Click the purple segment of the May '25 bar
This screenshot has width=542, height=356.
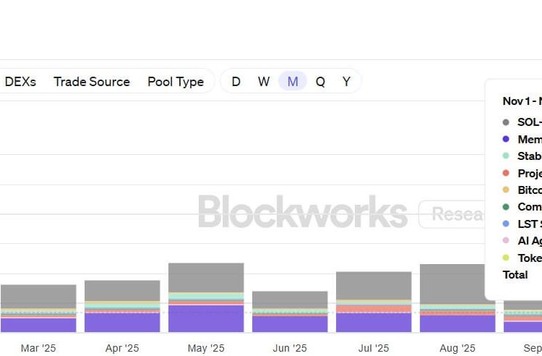(206, 318)
